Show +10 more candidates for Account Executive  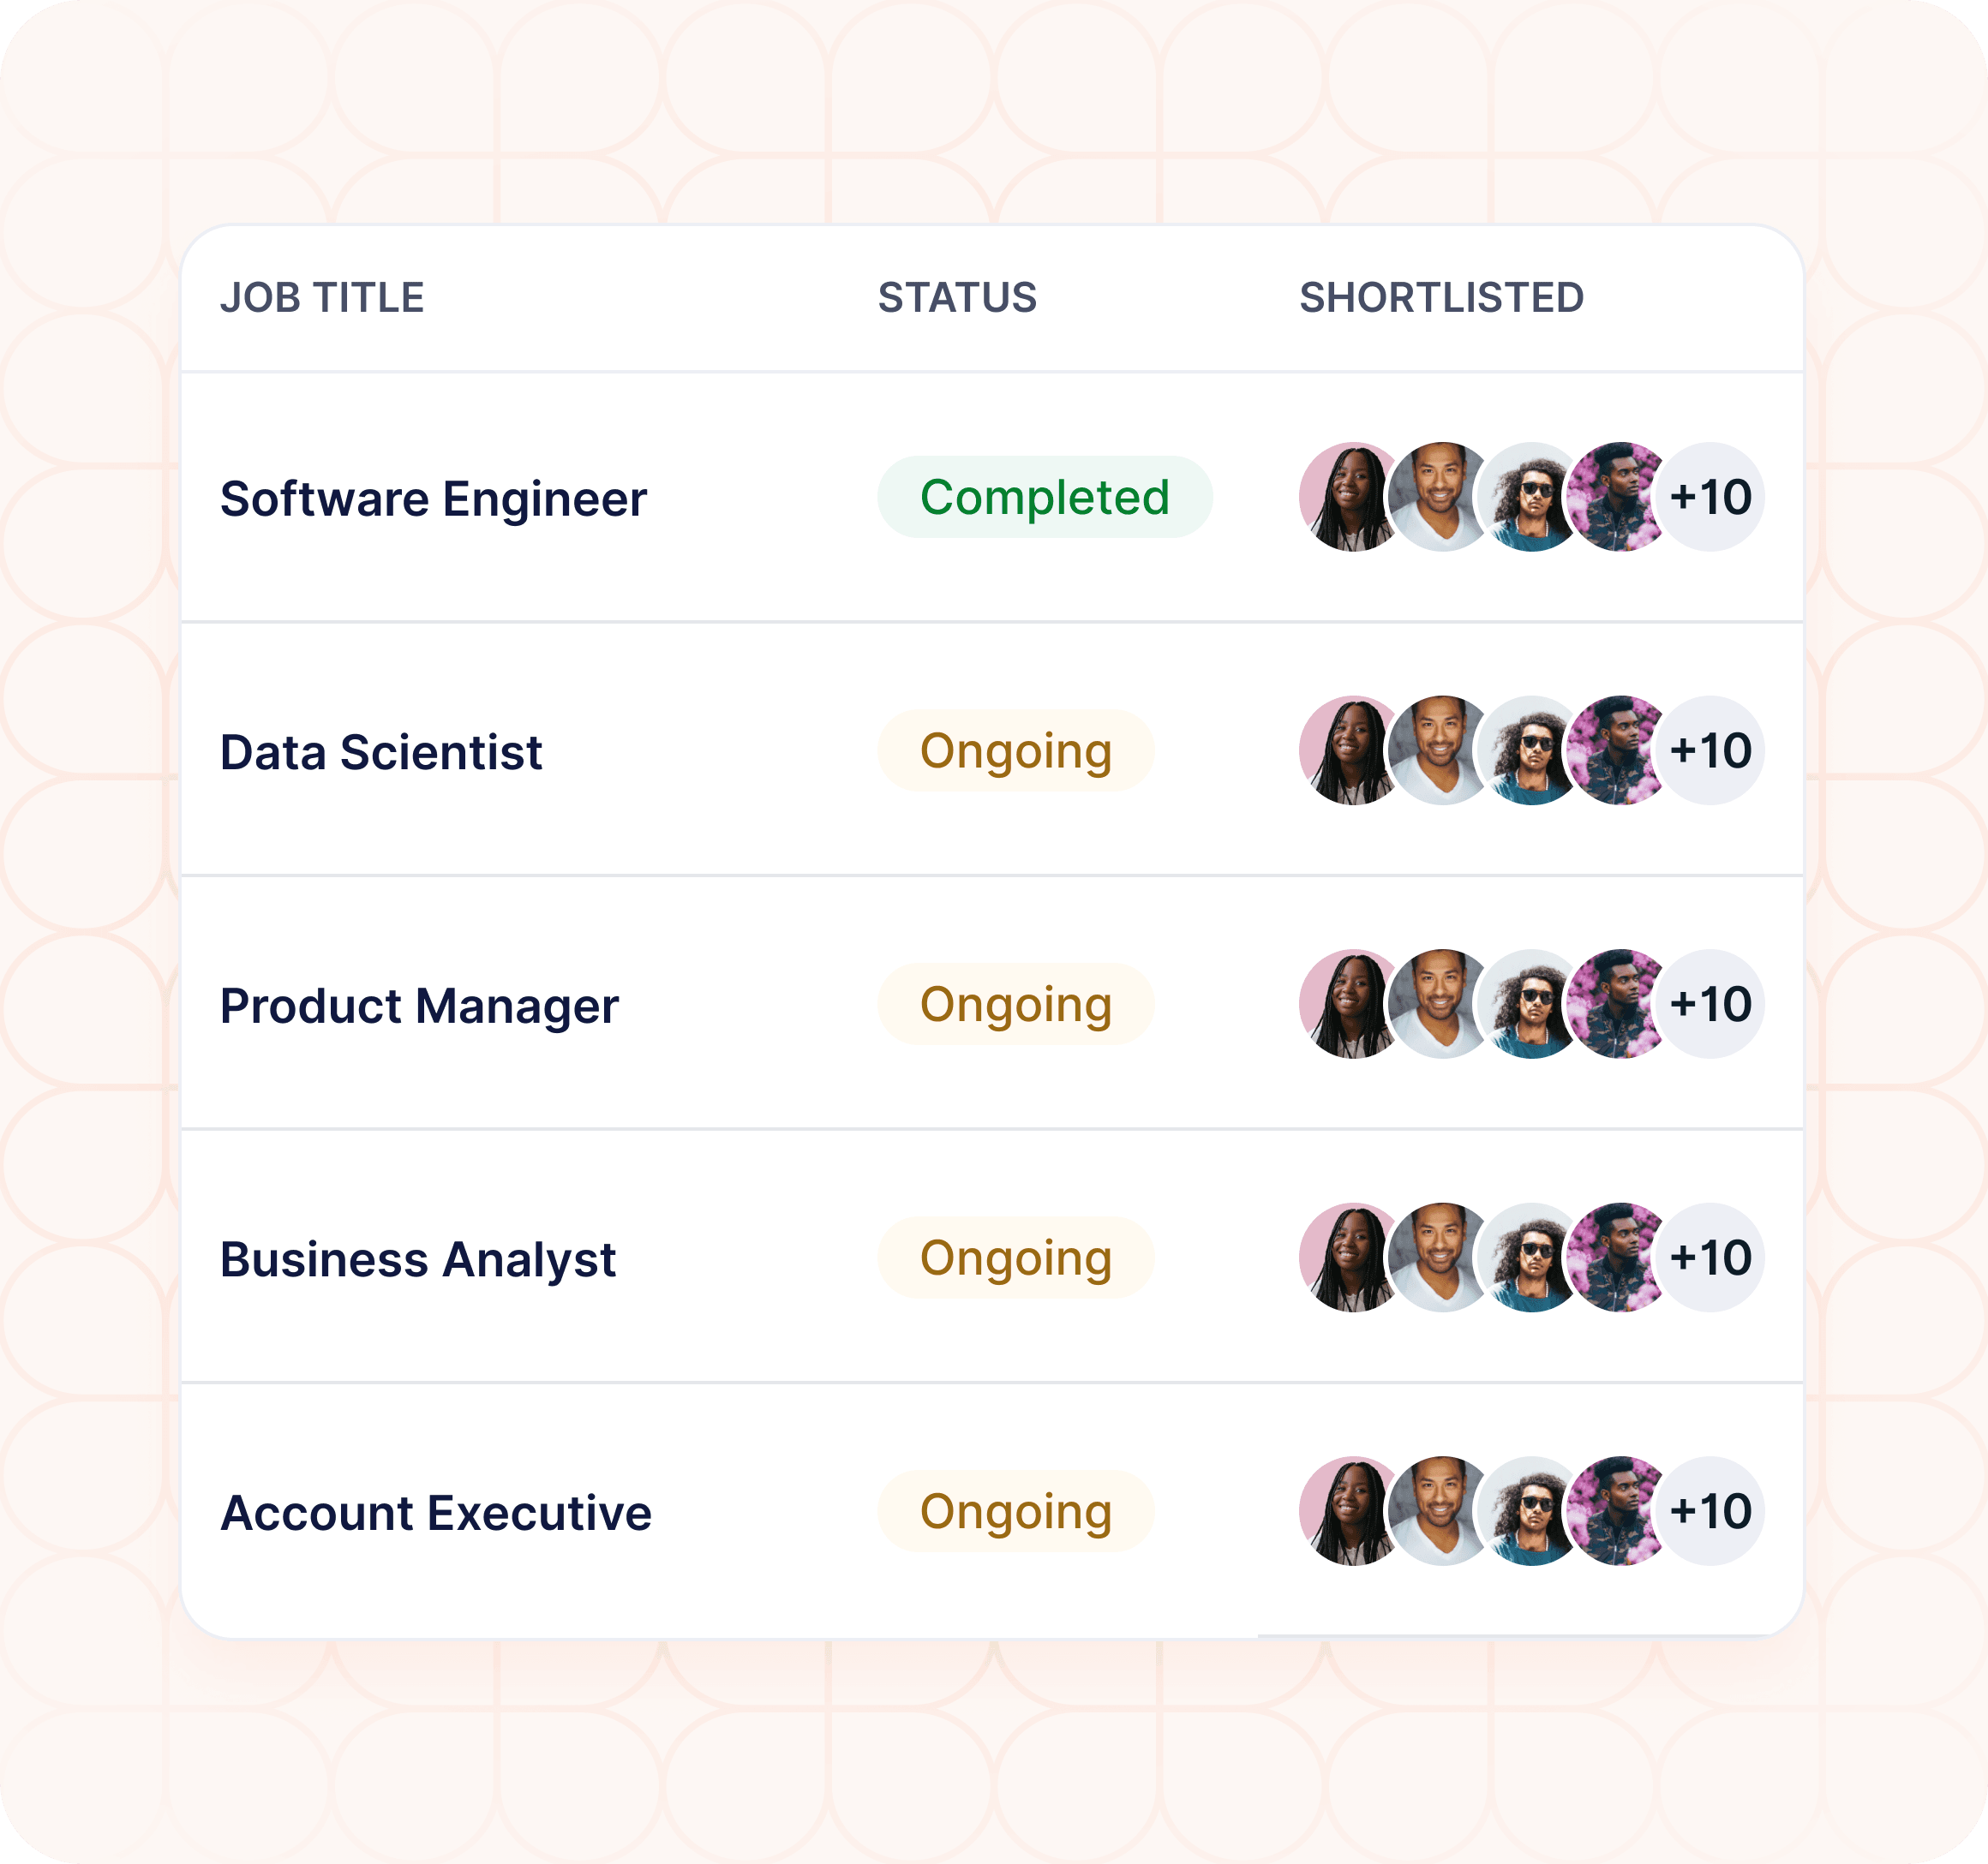(x=1712, y=1511)
